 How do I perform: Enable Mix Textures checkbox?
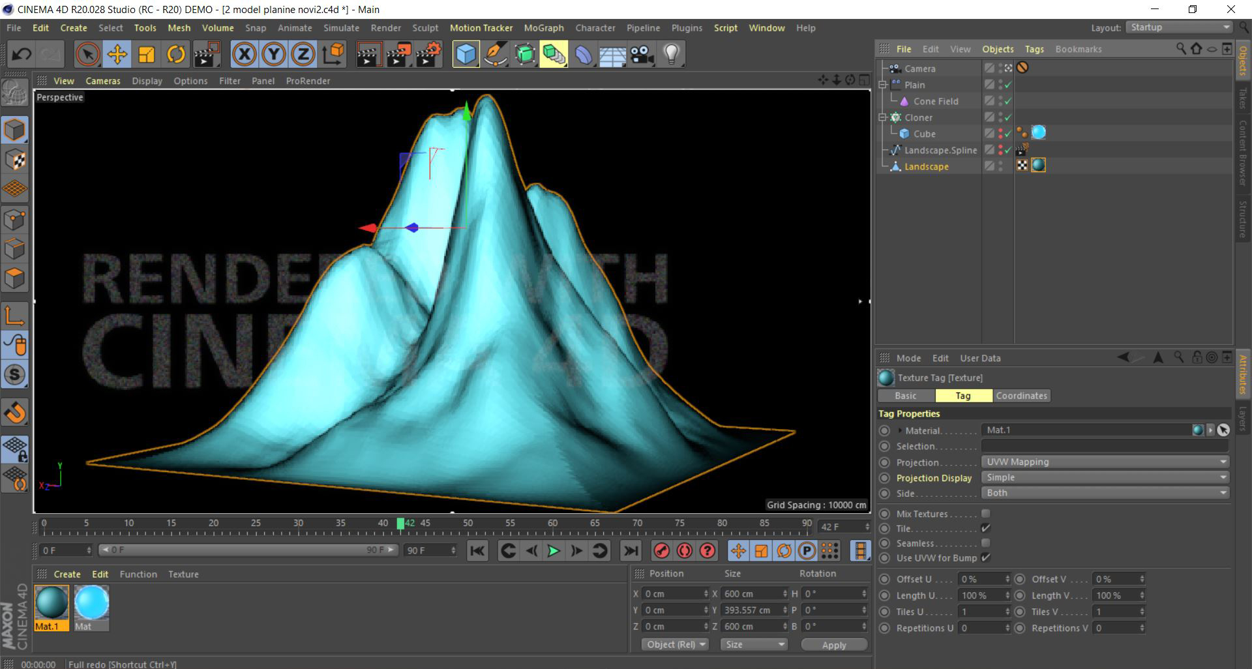click(x=985, y=514)
